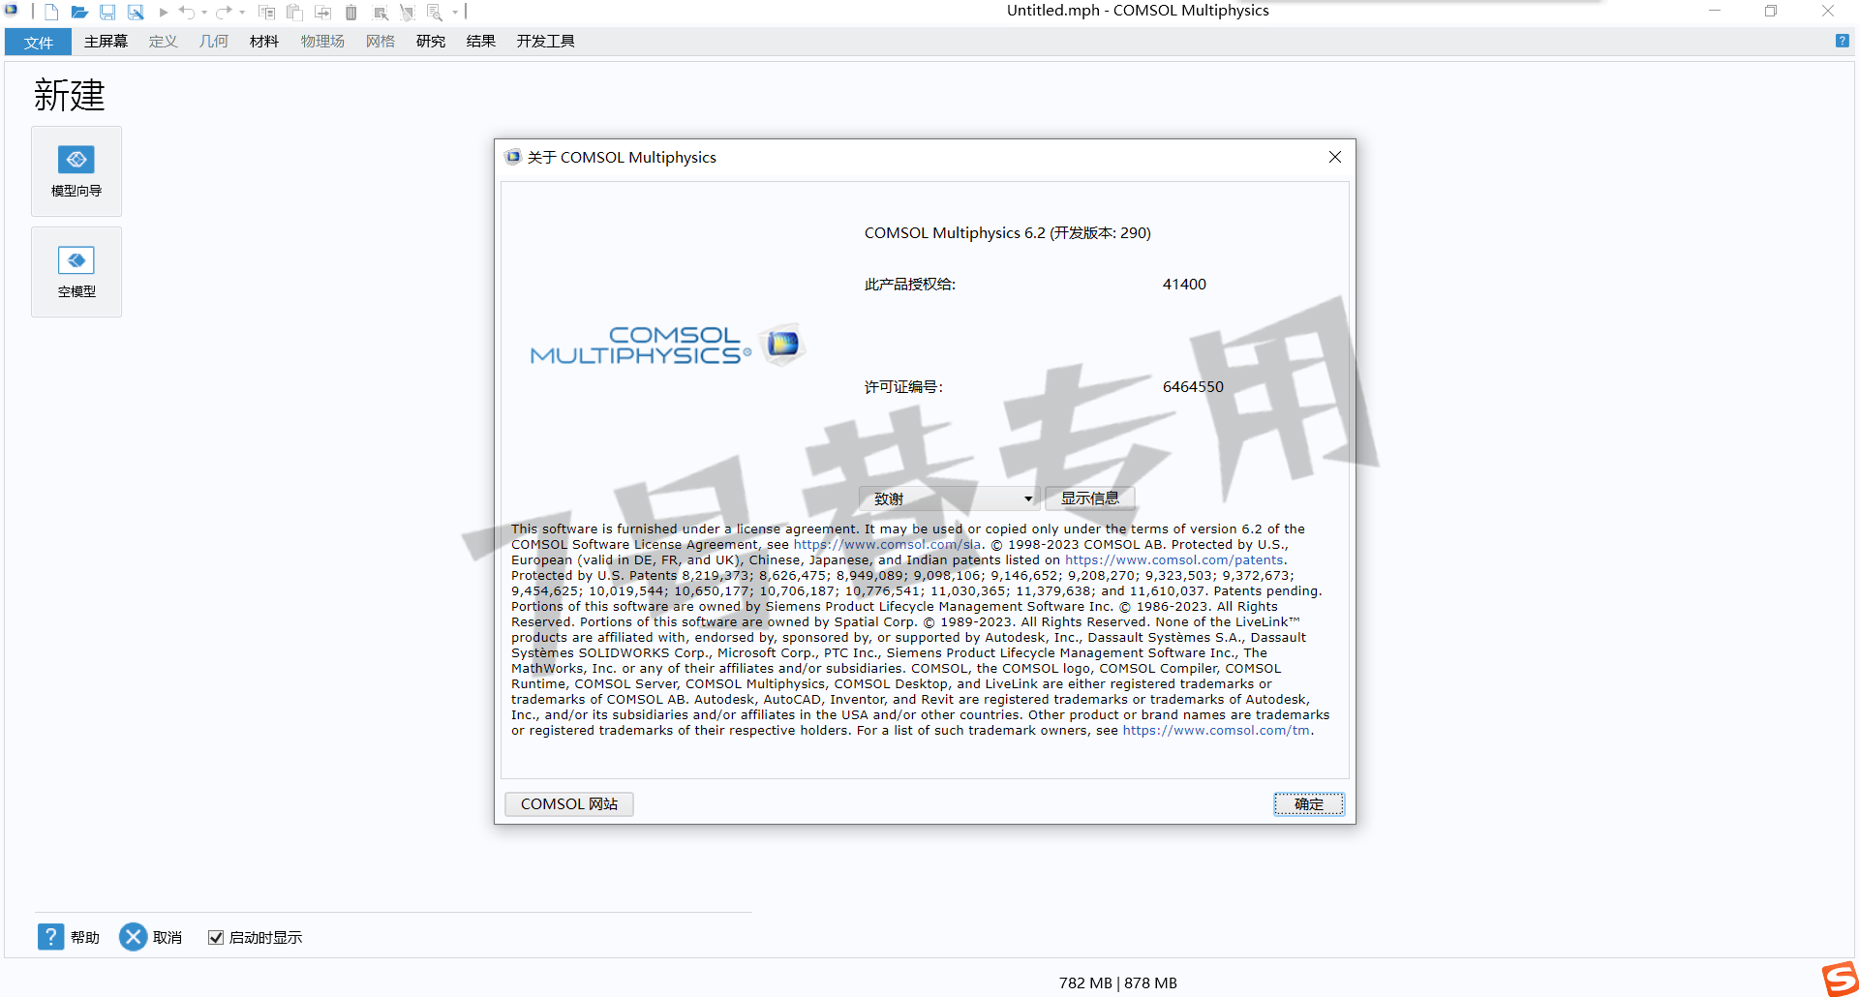Click the COMSOL application icon in title bar
The image size is (1859, 997).
point(12,11)
